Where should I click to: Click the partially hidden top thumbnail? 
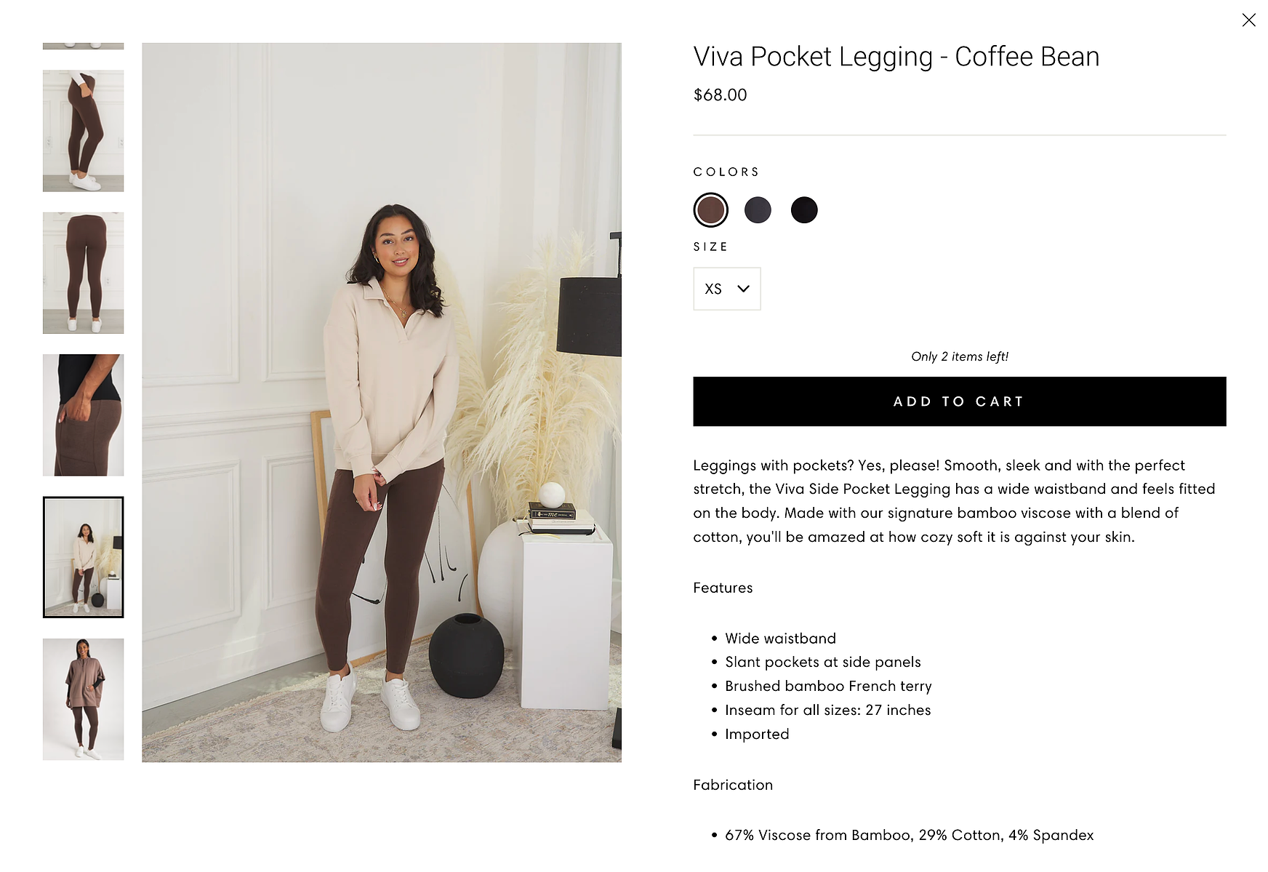[84, 46]
